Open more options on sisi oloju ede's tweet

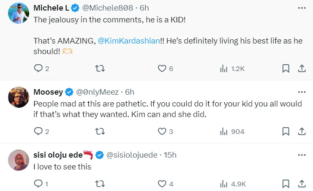(x=302, y=155)
